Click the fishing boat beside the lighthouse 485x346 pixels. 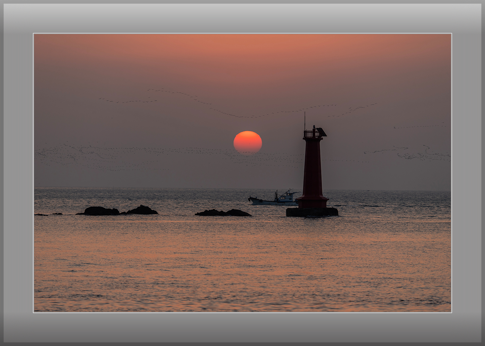[274, 198]
